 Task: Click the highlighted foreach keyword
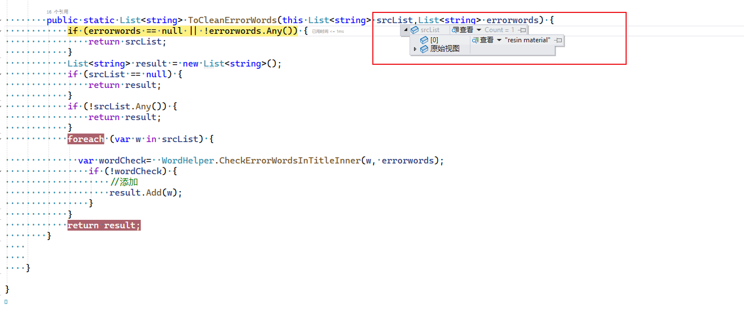click(x=86, y=139)
